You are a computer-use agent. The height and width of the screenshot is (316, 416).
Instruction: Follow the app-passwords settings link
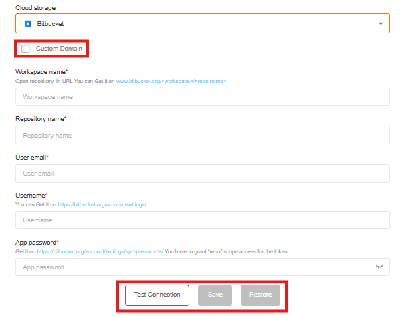pos(100,251)
